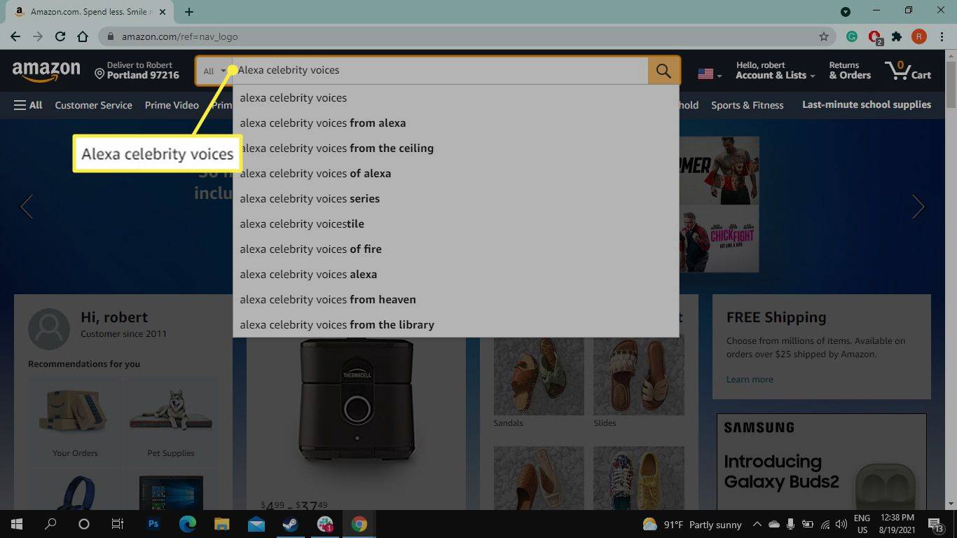Open Chrome Extensions puzzle icon
This screenshot has width=957, height=538.
[897, 36]
